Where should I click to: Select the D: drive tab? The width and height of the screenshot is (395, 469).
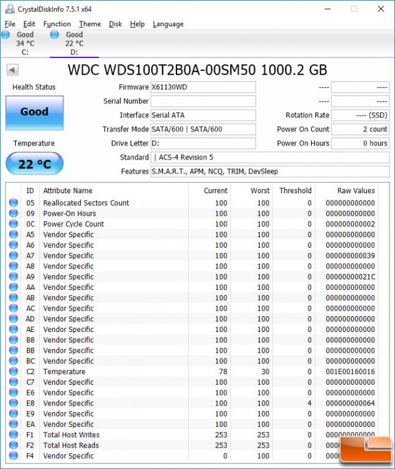74,43
